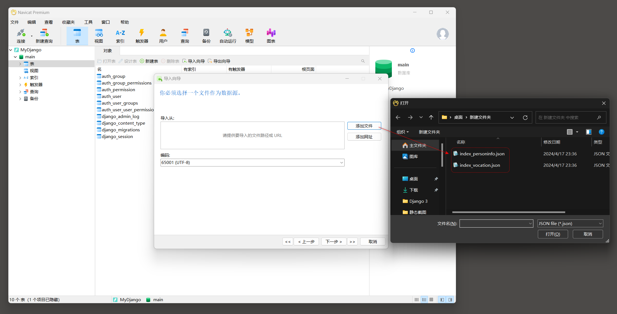The image size is (617, 314).
Task: Open the JSON file type filter dropdown
Action: point(570,223)
